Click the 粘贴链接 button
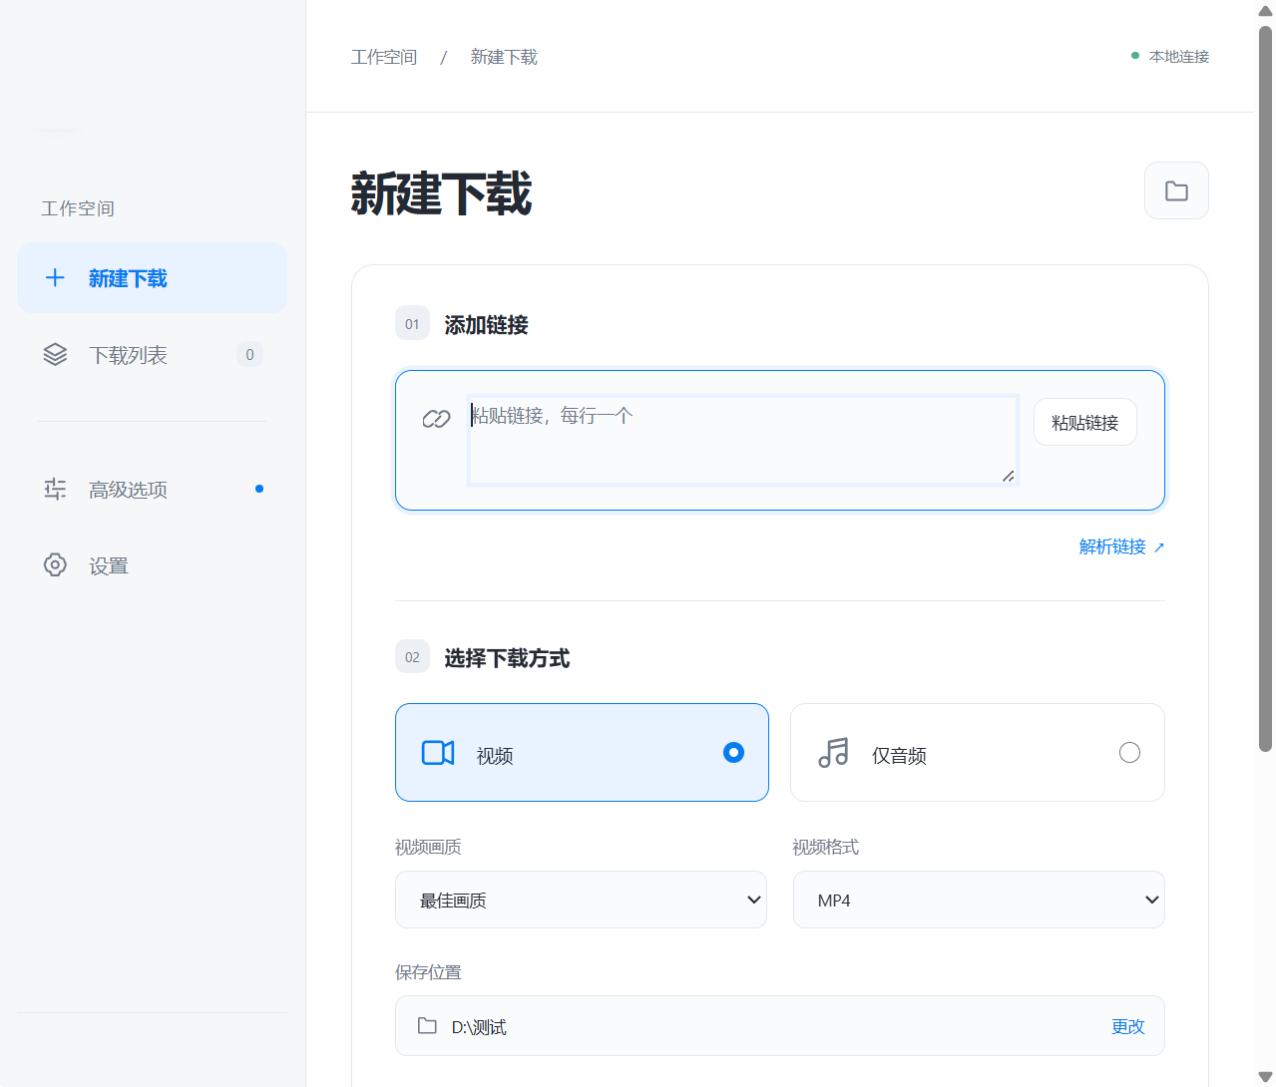 1085,422
